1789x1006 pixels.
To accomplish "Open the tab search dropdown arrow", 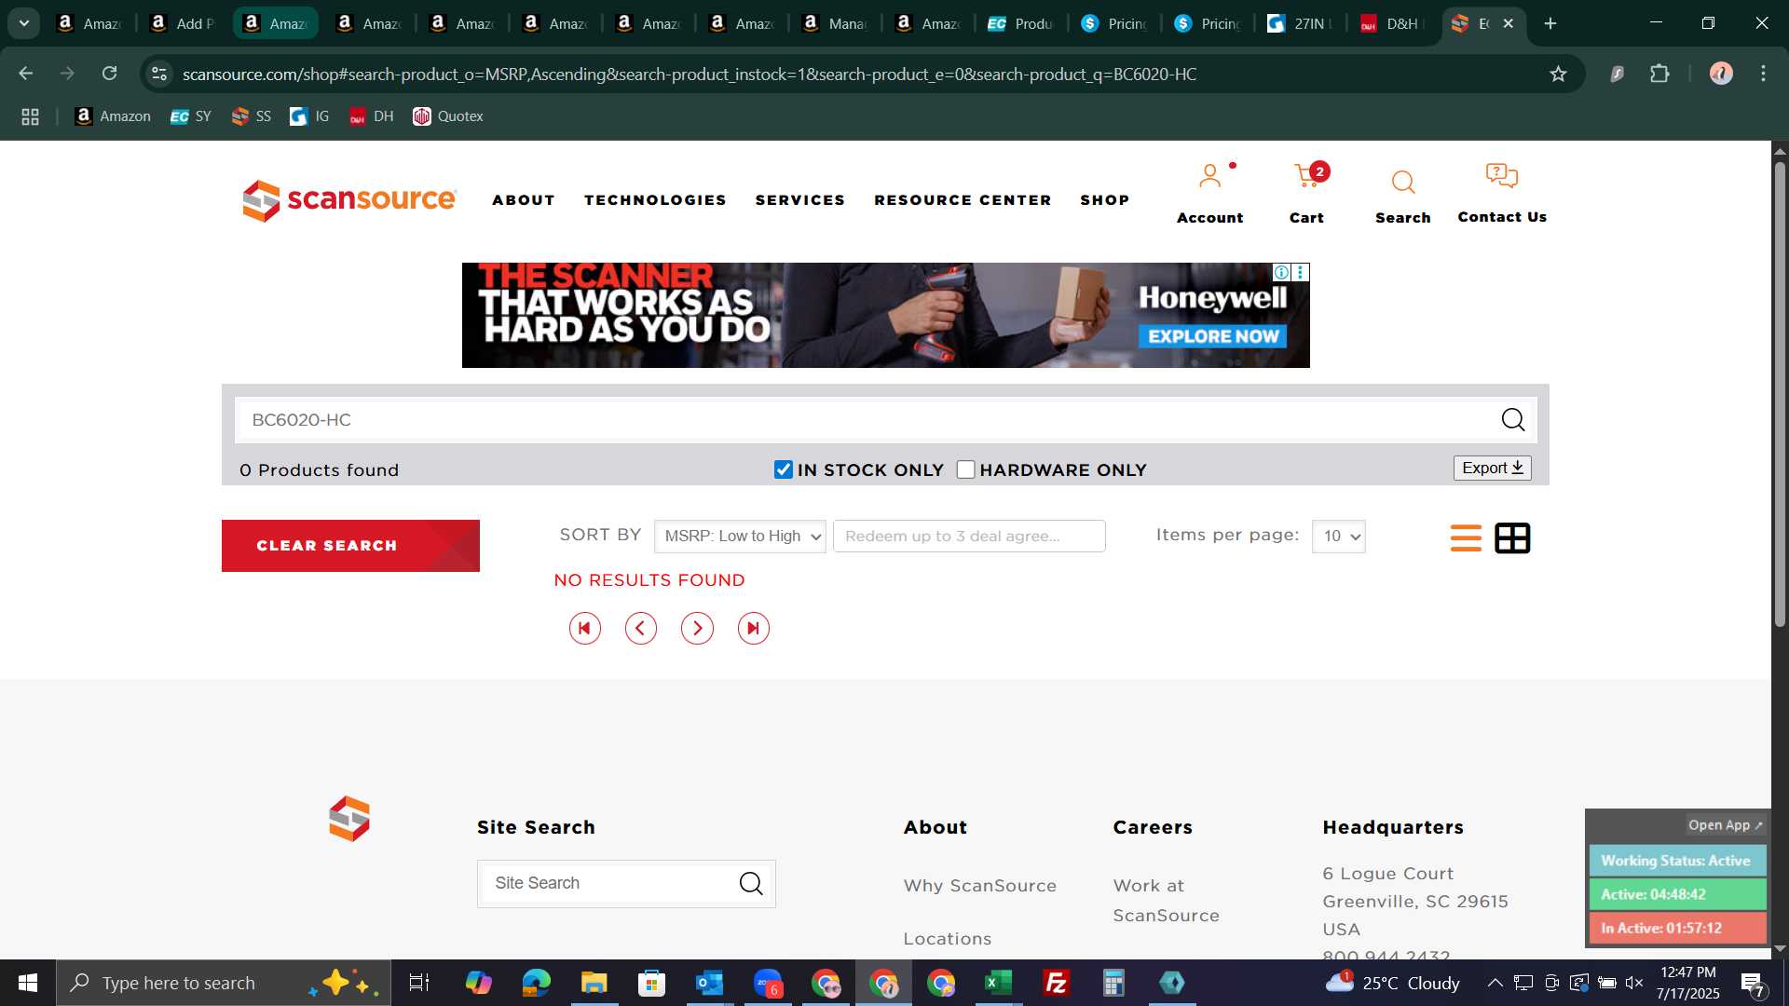I will tap(24, 23).
